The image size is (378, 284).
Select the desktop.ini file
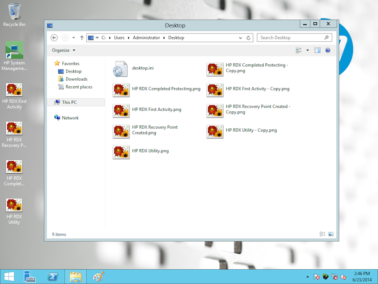pos(133,69)
